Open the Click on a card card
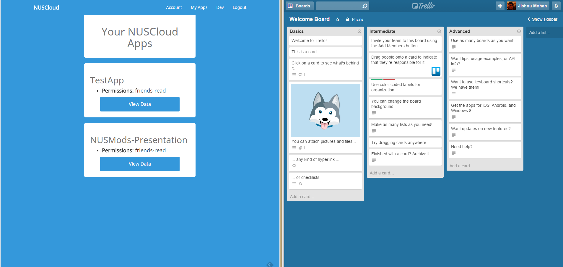This screenshot has height=267, width=563. tap(326, 69)
